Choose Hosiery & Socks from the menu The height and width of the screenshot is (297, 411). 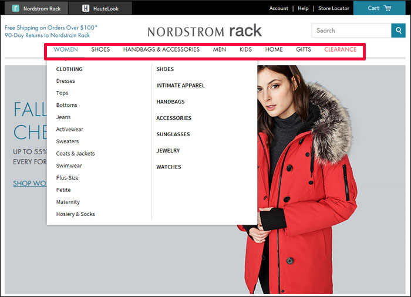pos(76,214)
